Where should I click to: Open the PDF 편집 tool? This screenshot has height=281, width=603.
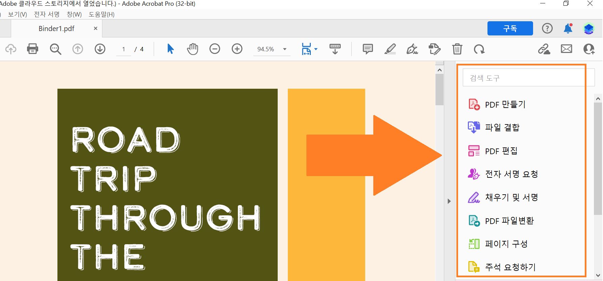493,151
